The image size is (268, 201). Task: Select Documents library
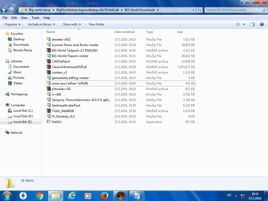pos(19,67)
